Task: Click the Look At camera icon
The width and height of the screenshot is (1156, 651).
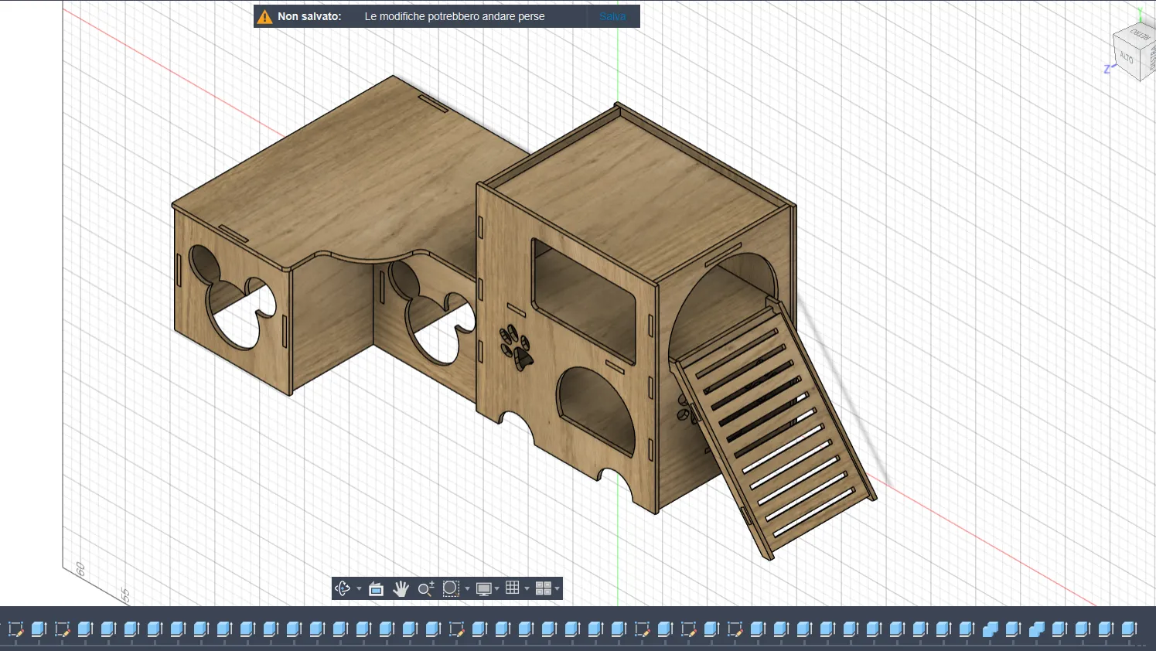Action: (x=377, y=589)
